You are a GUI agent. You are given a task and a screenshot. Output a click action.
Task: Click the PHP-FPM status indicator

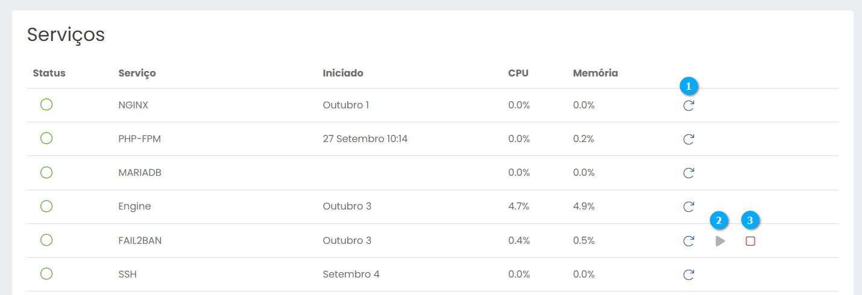[46, 138]
